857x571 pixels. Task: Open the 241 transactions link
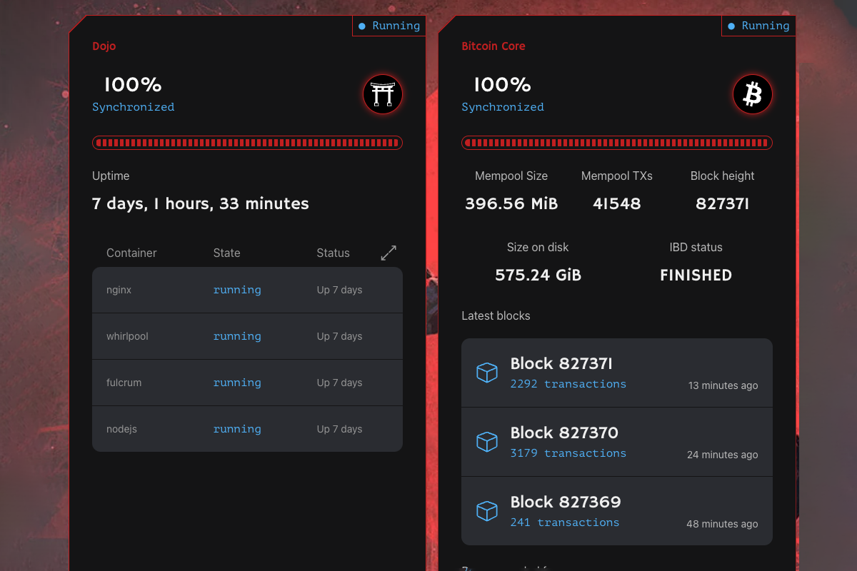pos(564,522)
